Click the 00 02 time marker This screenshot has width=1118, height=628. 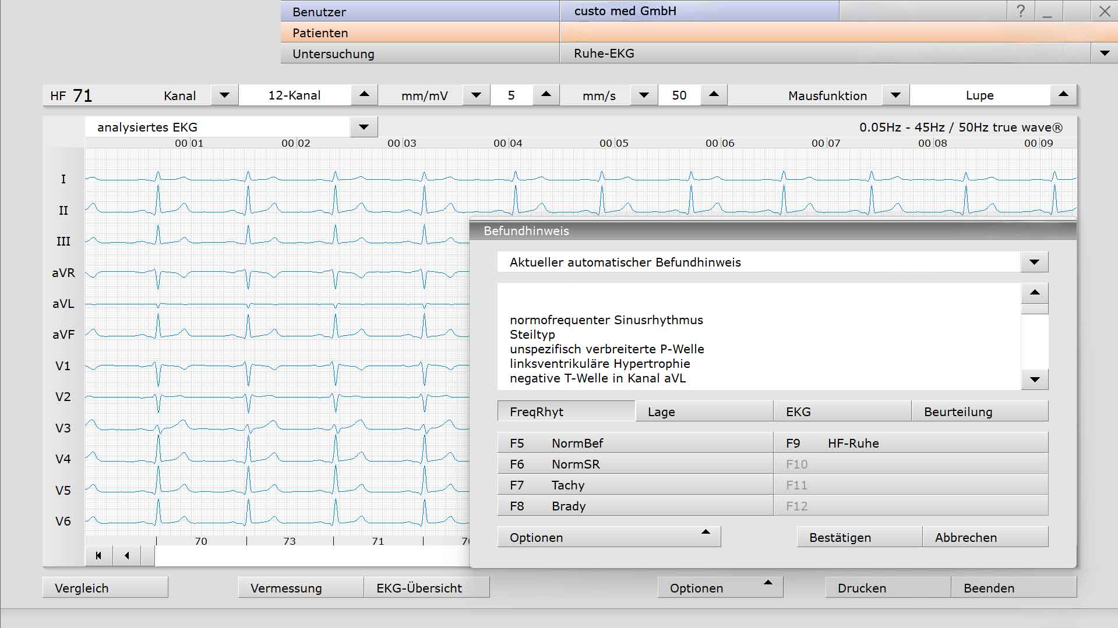coord(296,143)
